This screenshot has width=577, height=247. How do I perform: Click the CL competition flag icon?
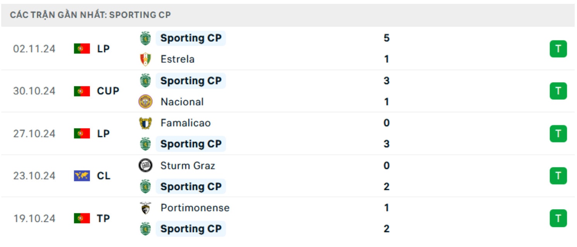tap(82, 176)
